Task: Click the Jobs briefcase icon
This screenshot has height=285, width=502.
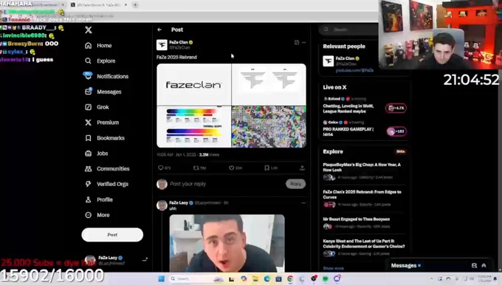Action: (89, 154)
